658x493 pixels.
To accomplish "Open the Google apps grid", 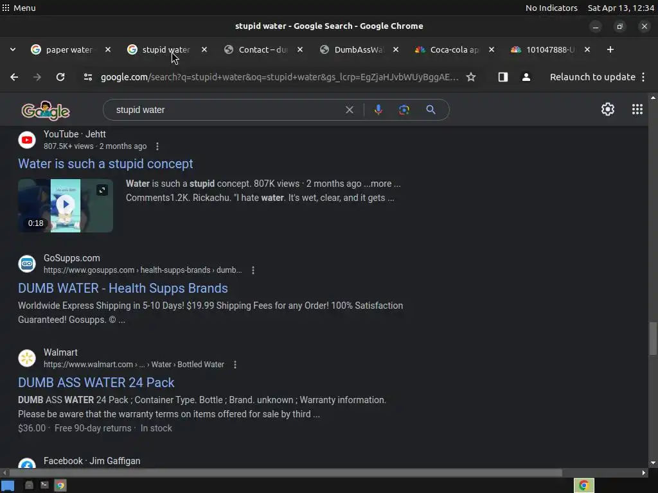I will (x=637, y=109).
